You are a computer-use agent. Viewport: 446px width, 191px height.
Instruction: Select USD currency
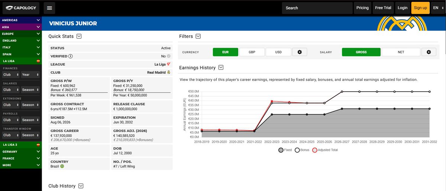(x=278, y=52)
